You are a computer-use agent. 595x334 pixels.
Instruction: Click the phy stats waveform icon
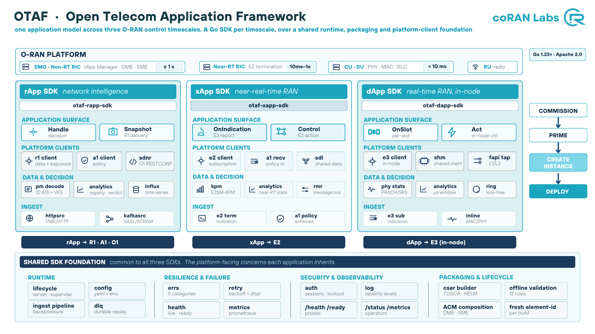(371, 189)
